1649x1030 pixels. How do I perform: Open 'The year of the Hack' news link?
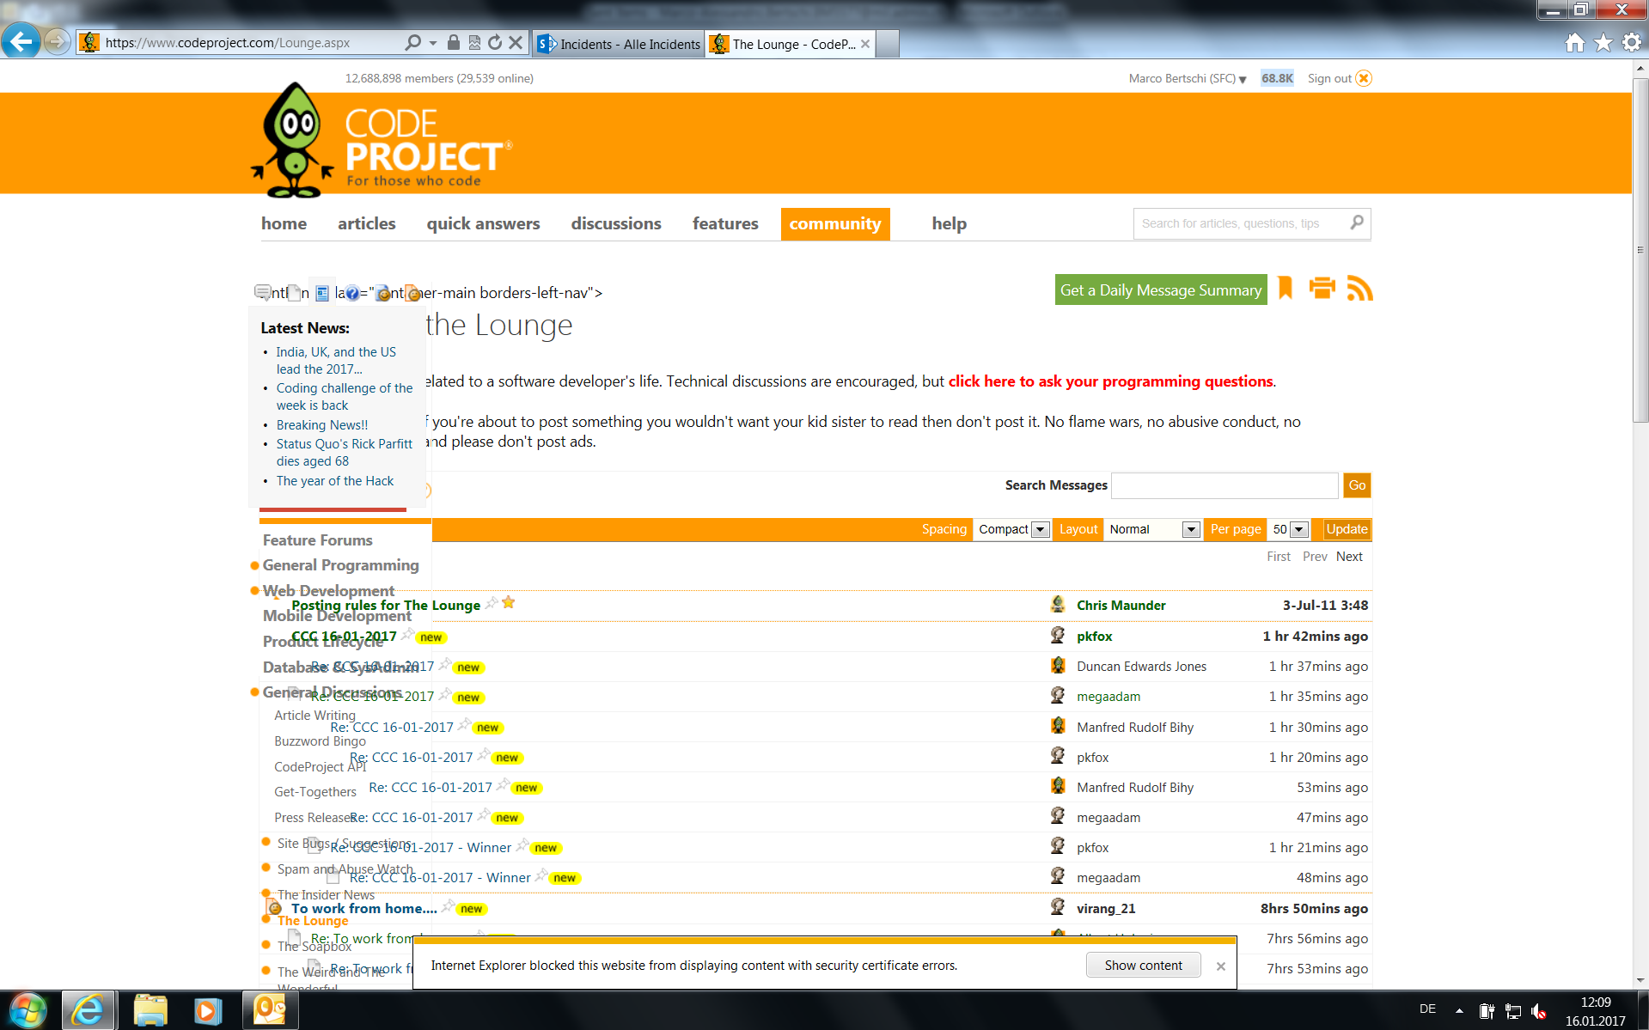pyautogui.click(x=335, y=481)
